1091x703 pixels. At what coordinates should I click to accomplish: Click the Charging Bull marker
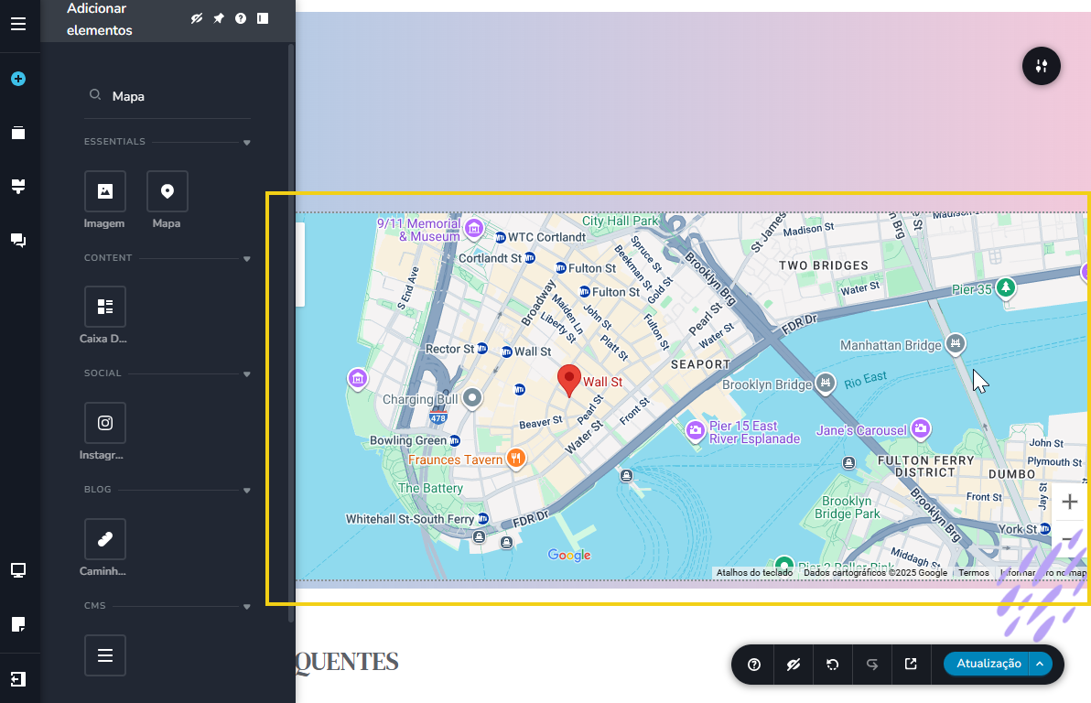(x=472, y=398)
